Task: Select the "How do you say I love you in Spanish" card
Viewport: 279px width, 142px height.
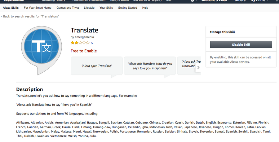Action: click(x=150, y=66)
